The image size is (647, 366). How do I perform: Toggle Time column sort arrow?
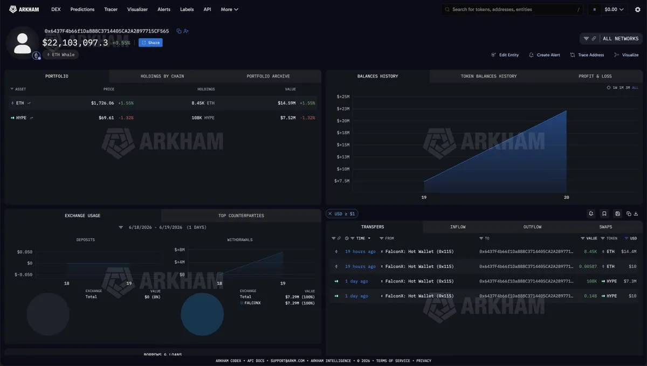[368, 238]
